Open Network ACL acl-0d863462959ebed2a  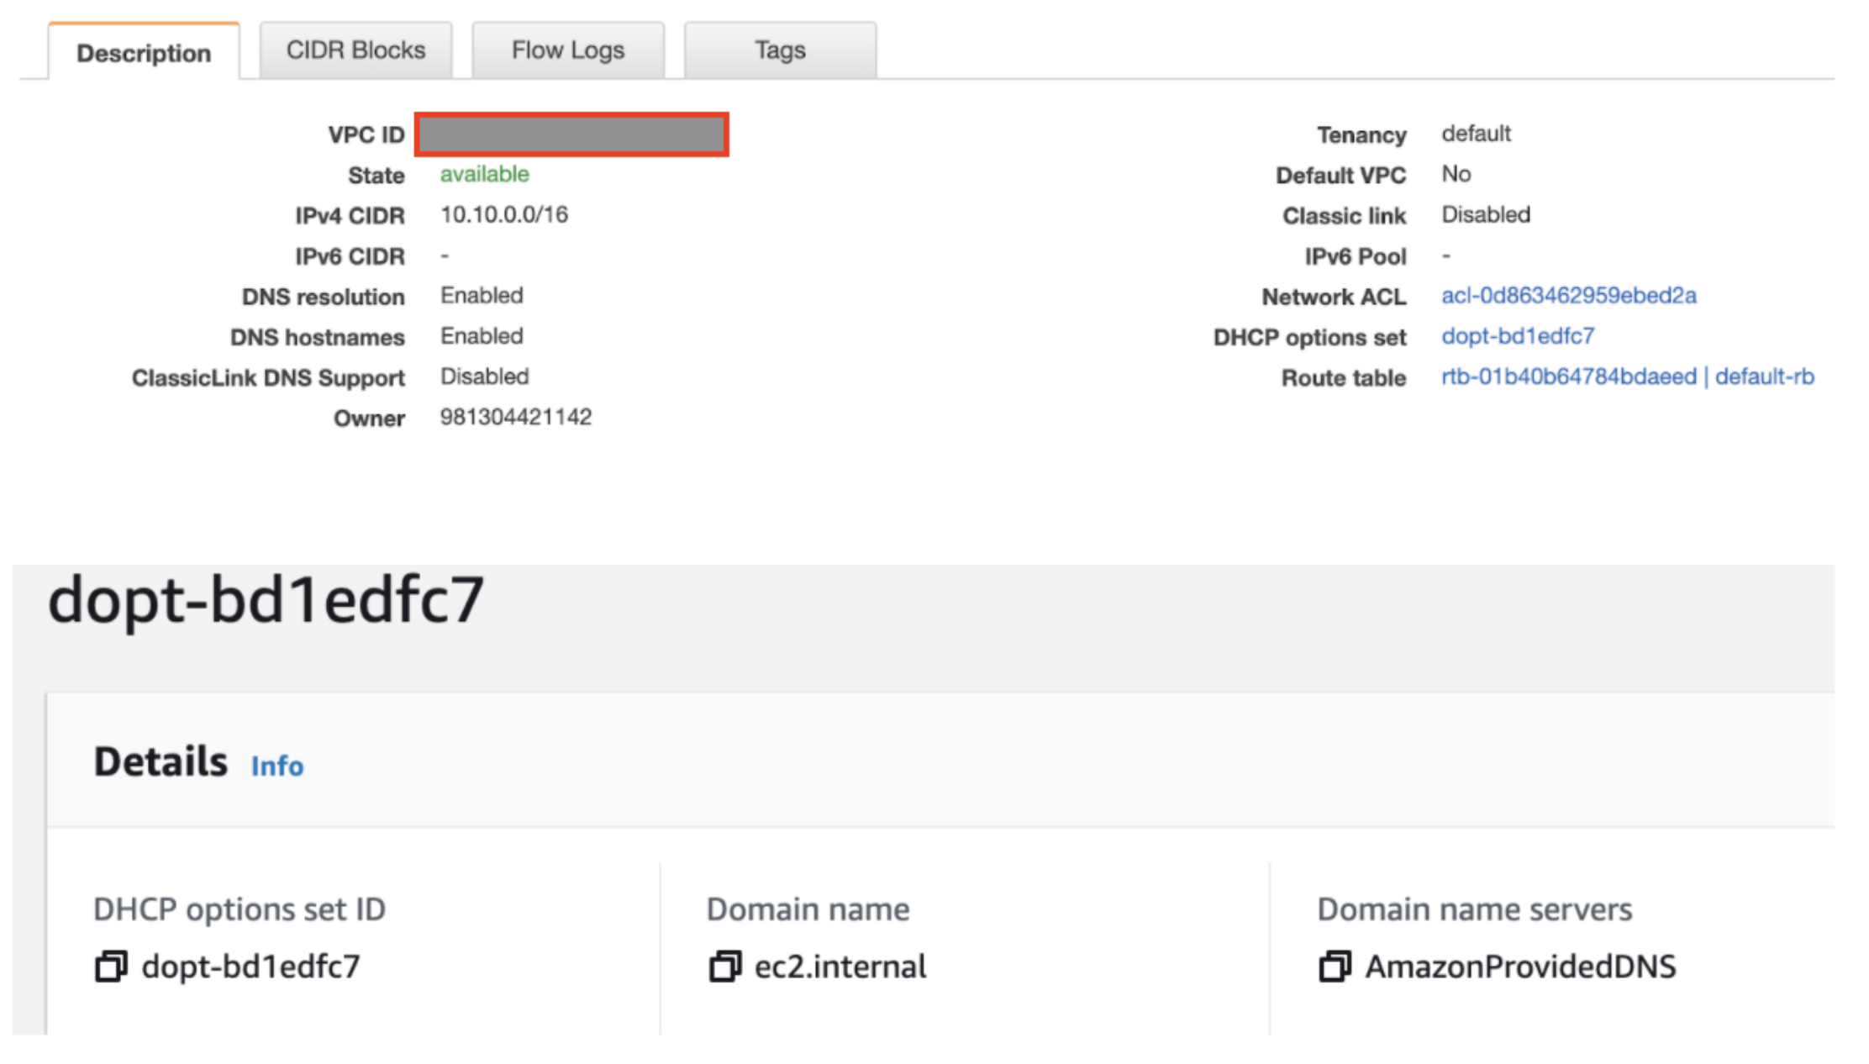point(1568,296)
